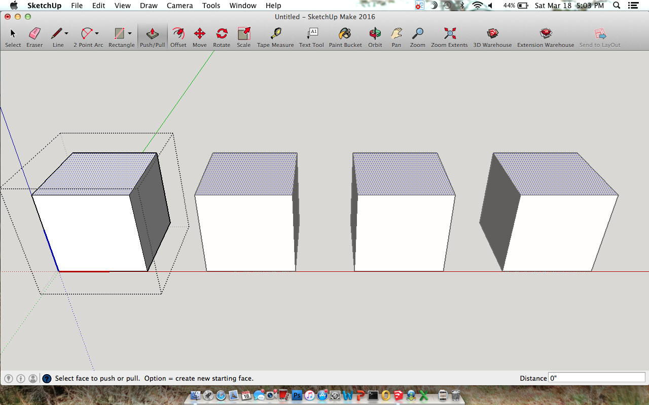The image size is (649, 405).
Task: Click the Distance measurement input field
Action: click(596, 378)
